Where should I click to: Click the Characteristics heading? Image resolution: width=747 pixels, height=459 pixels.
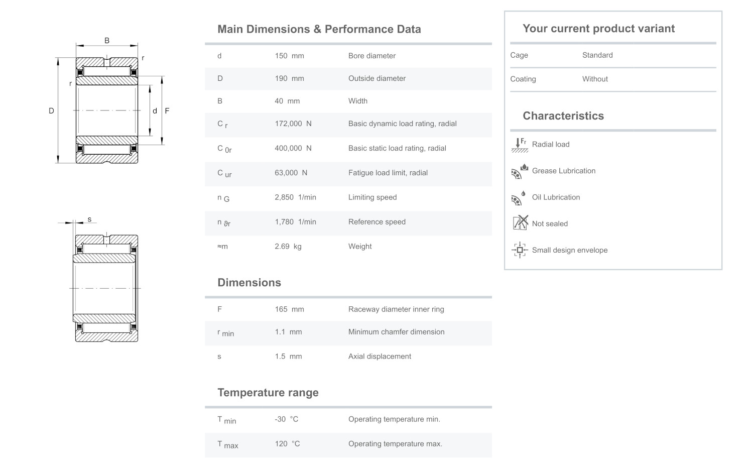coord(563,116)
